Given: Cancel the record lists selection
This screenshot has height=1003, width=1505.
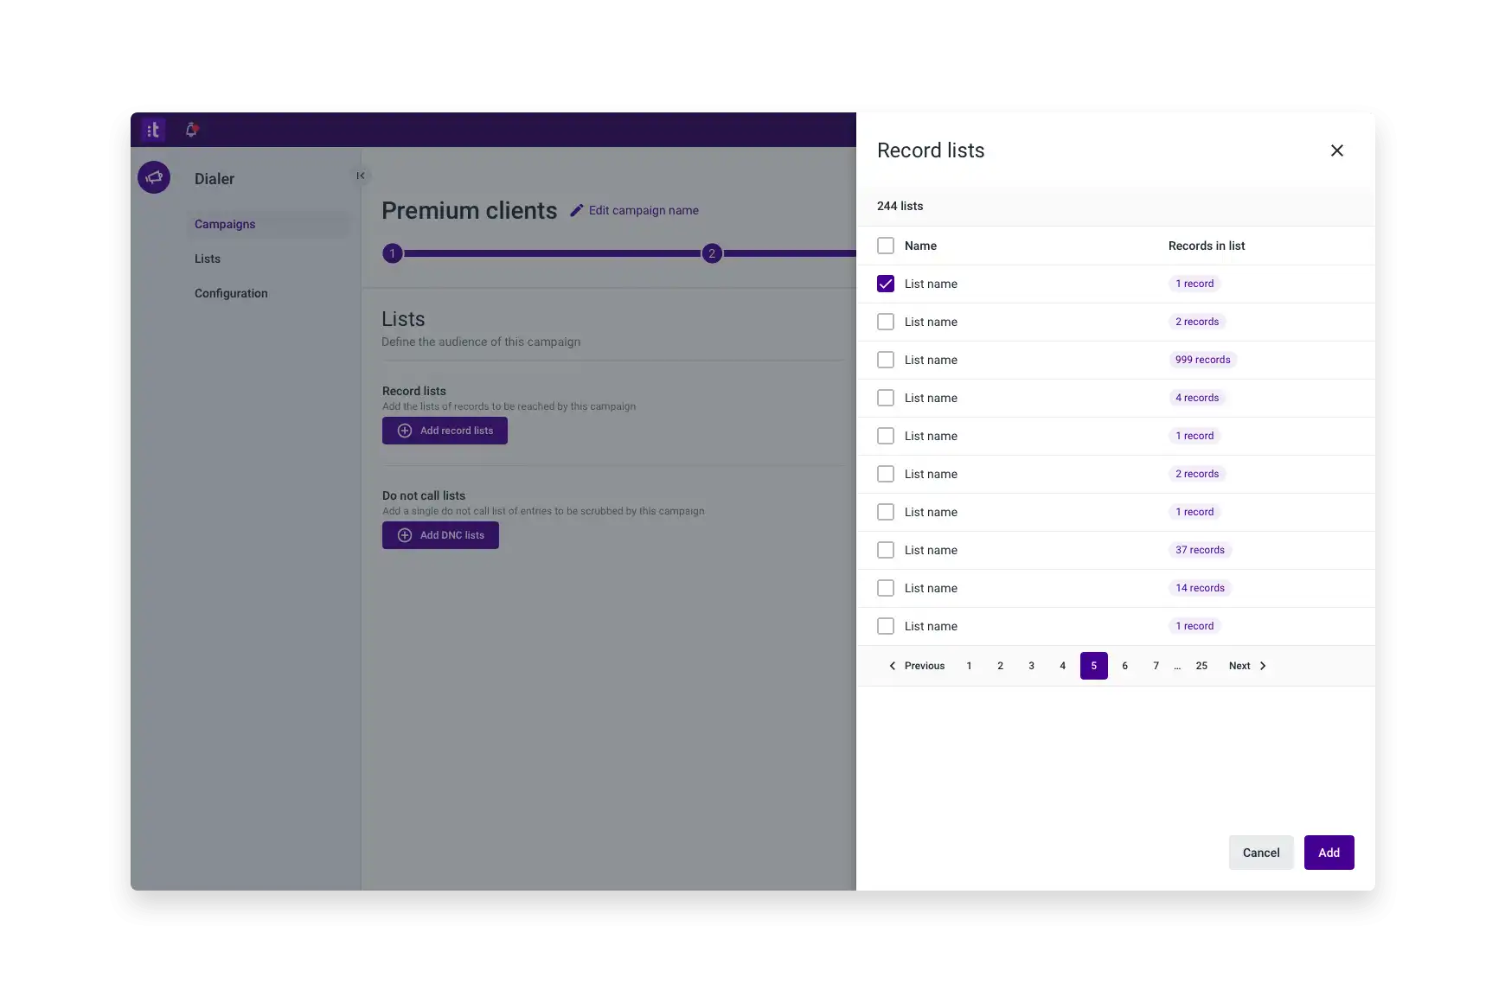Looking at the screenshot, I should coord(1260,853).
